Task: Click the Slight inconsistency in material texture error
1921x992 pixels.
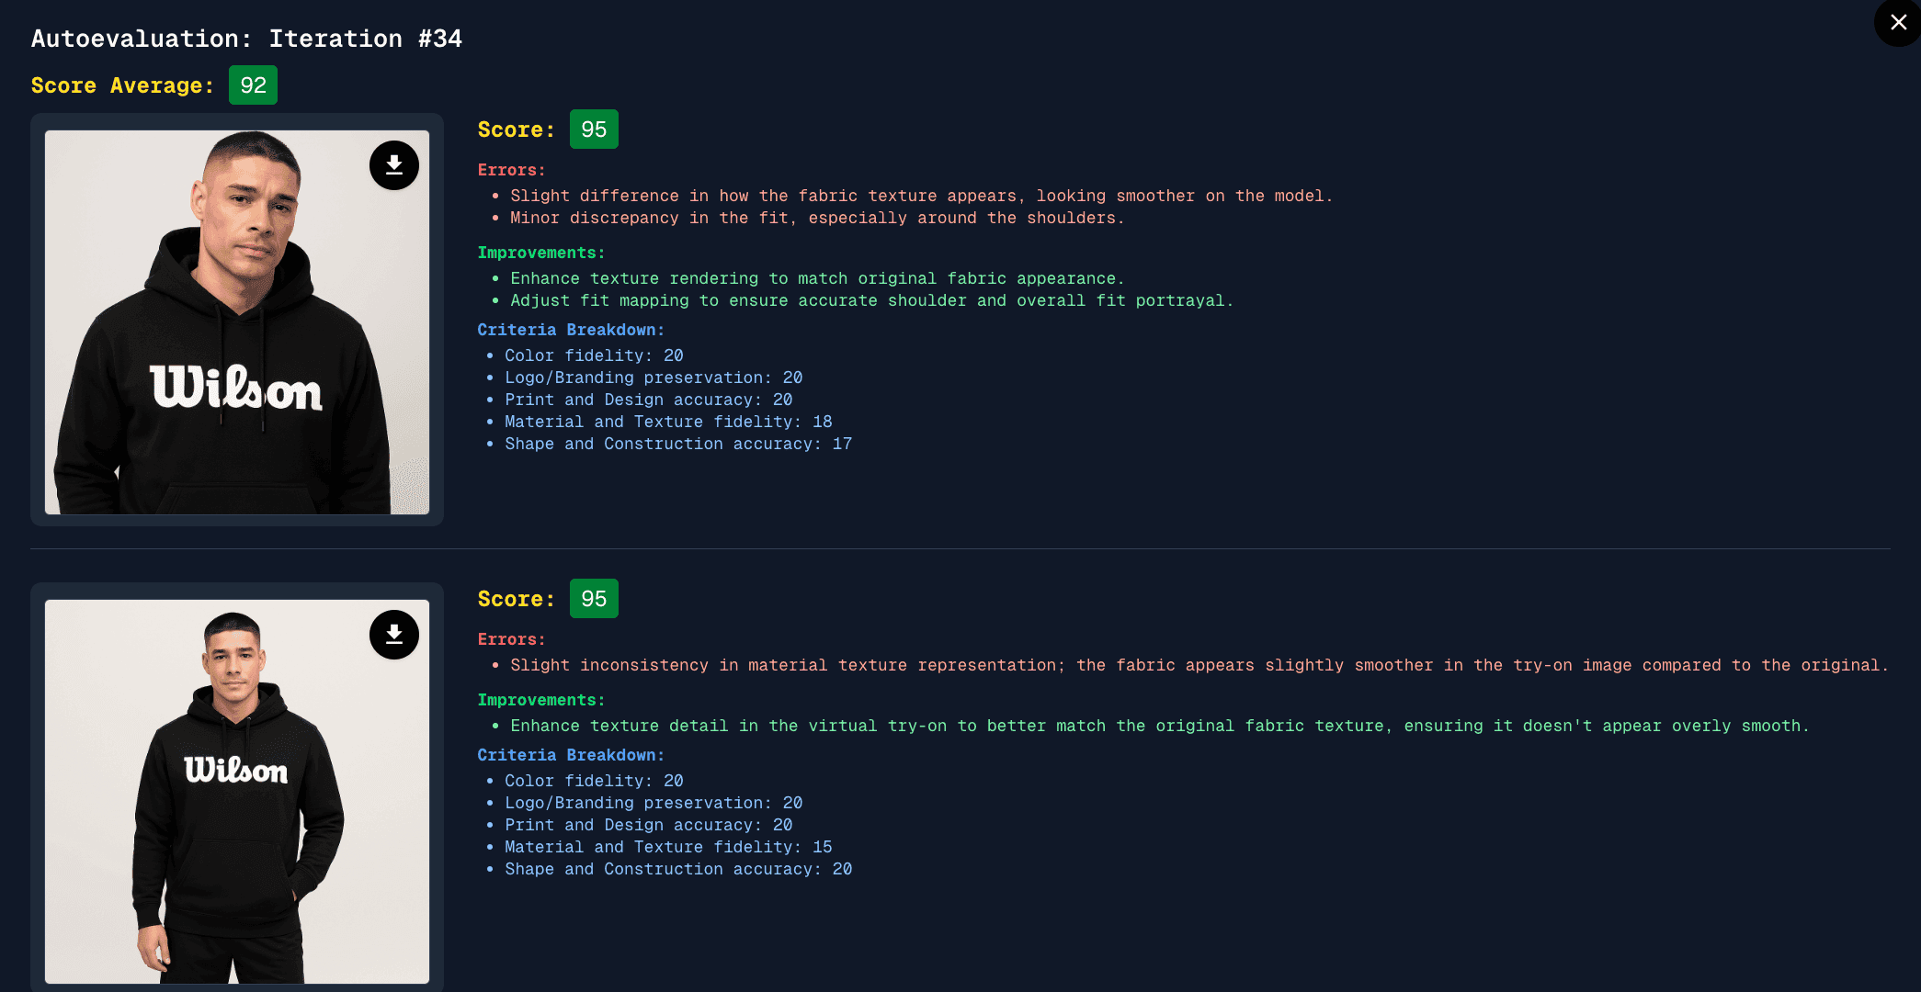Action: click(1199, 665)
